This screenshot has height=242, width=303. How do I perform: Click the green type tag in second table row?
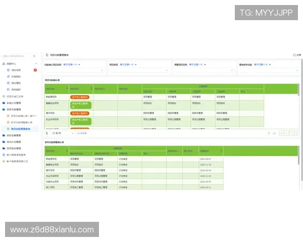[81, 105]
